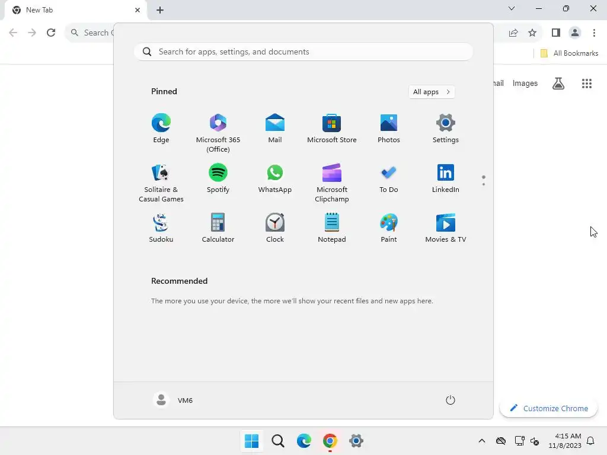The width and height of the screenshot is (607, 455).
Task: Open the clock and date flyout
Action: [565, 441]
